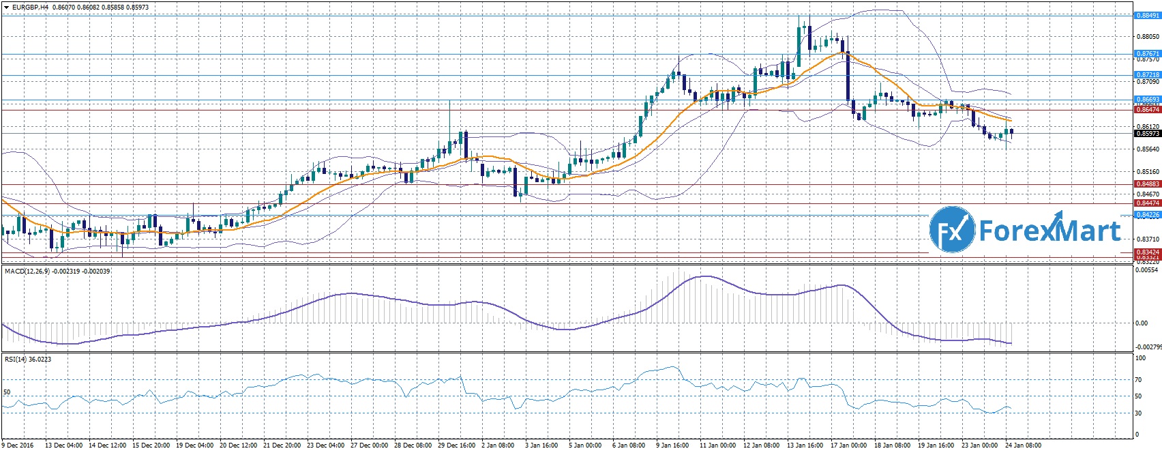Select the 0.86693 blue price level tag
The width and height of the screenshot is (1162, 453).
tap(1147, 100)
